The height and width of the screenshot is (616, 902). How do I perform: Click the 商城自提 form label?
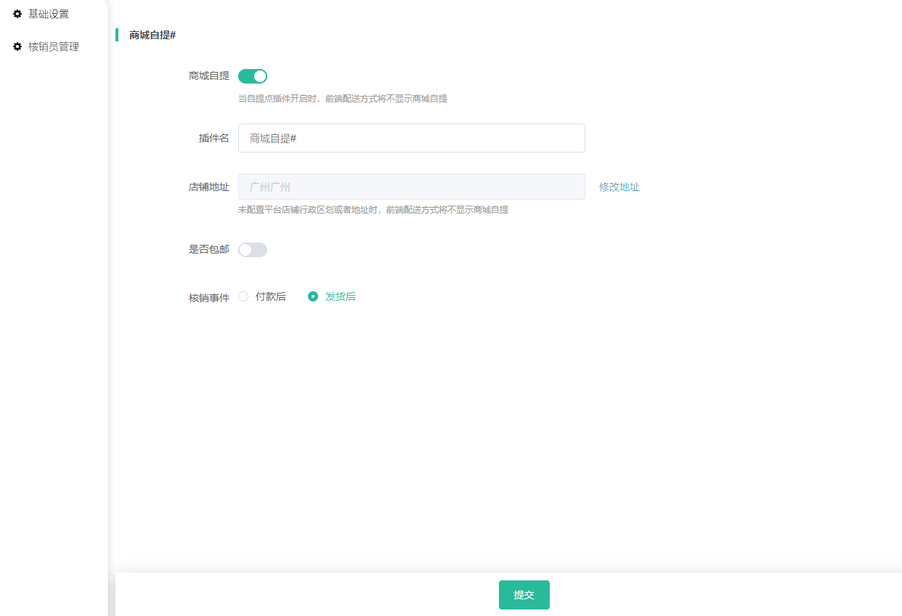point(208,76)
